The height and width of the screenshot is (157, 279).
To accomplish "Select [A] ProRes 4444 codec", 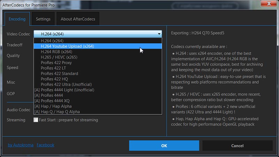I will [98, 95].
